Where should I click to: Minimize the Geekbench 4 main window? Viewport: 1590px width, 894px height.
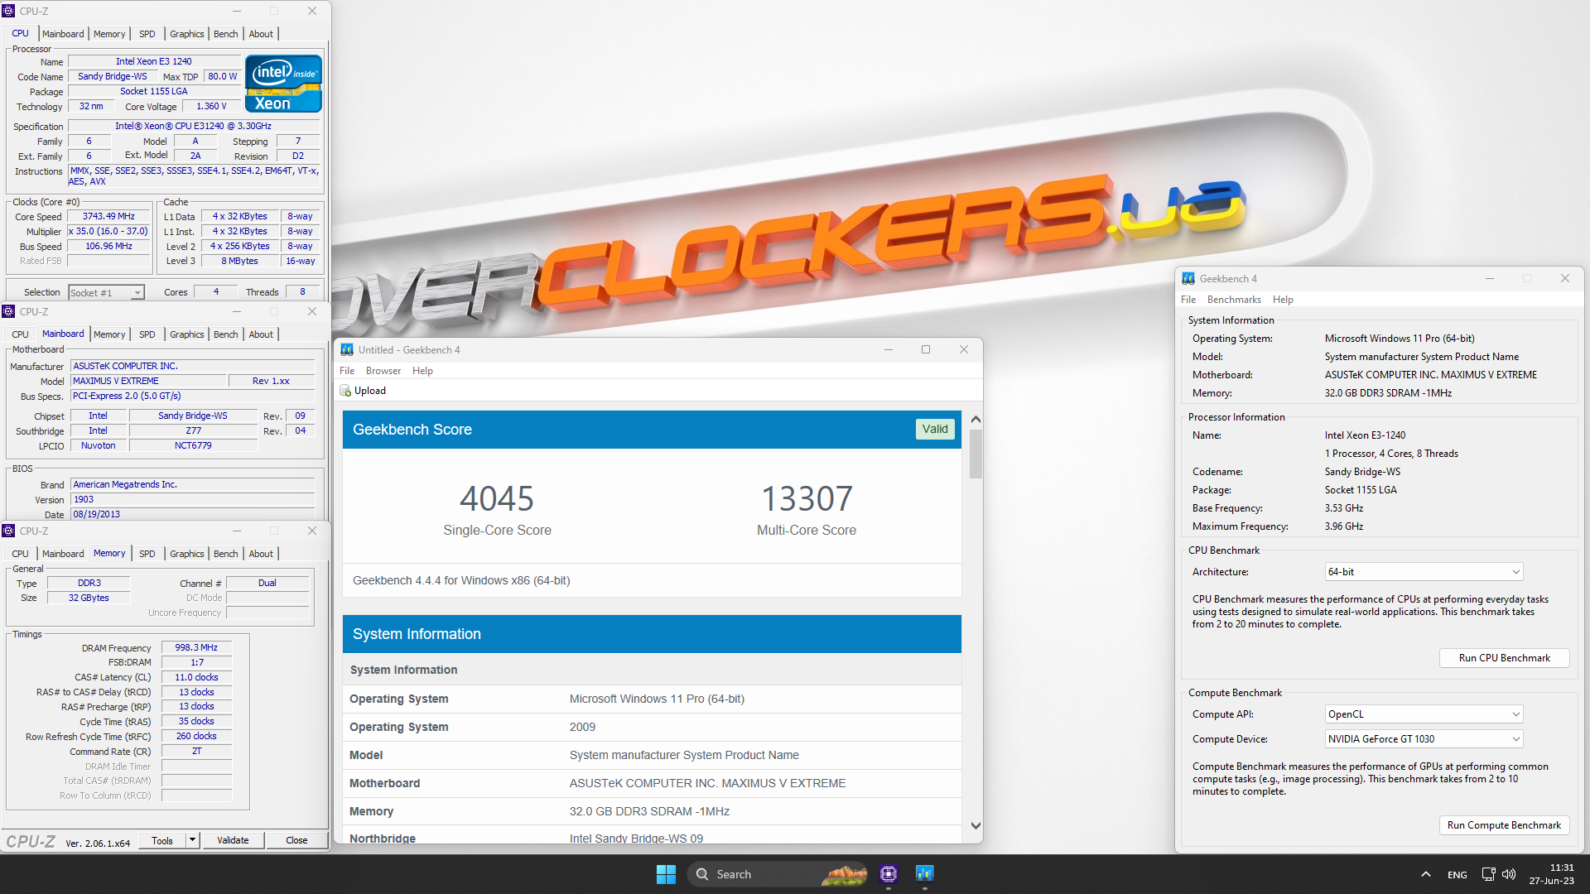[x=1490, y=278]
